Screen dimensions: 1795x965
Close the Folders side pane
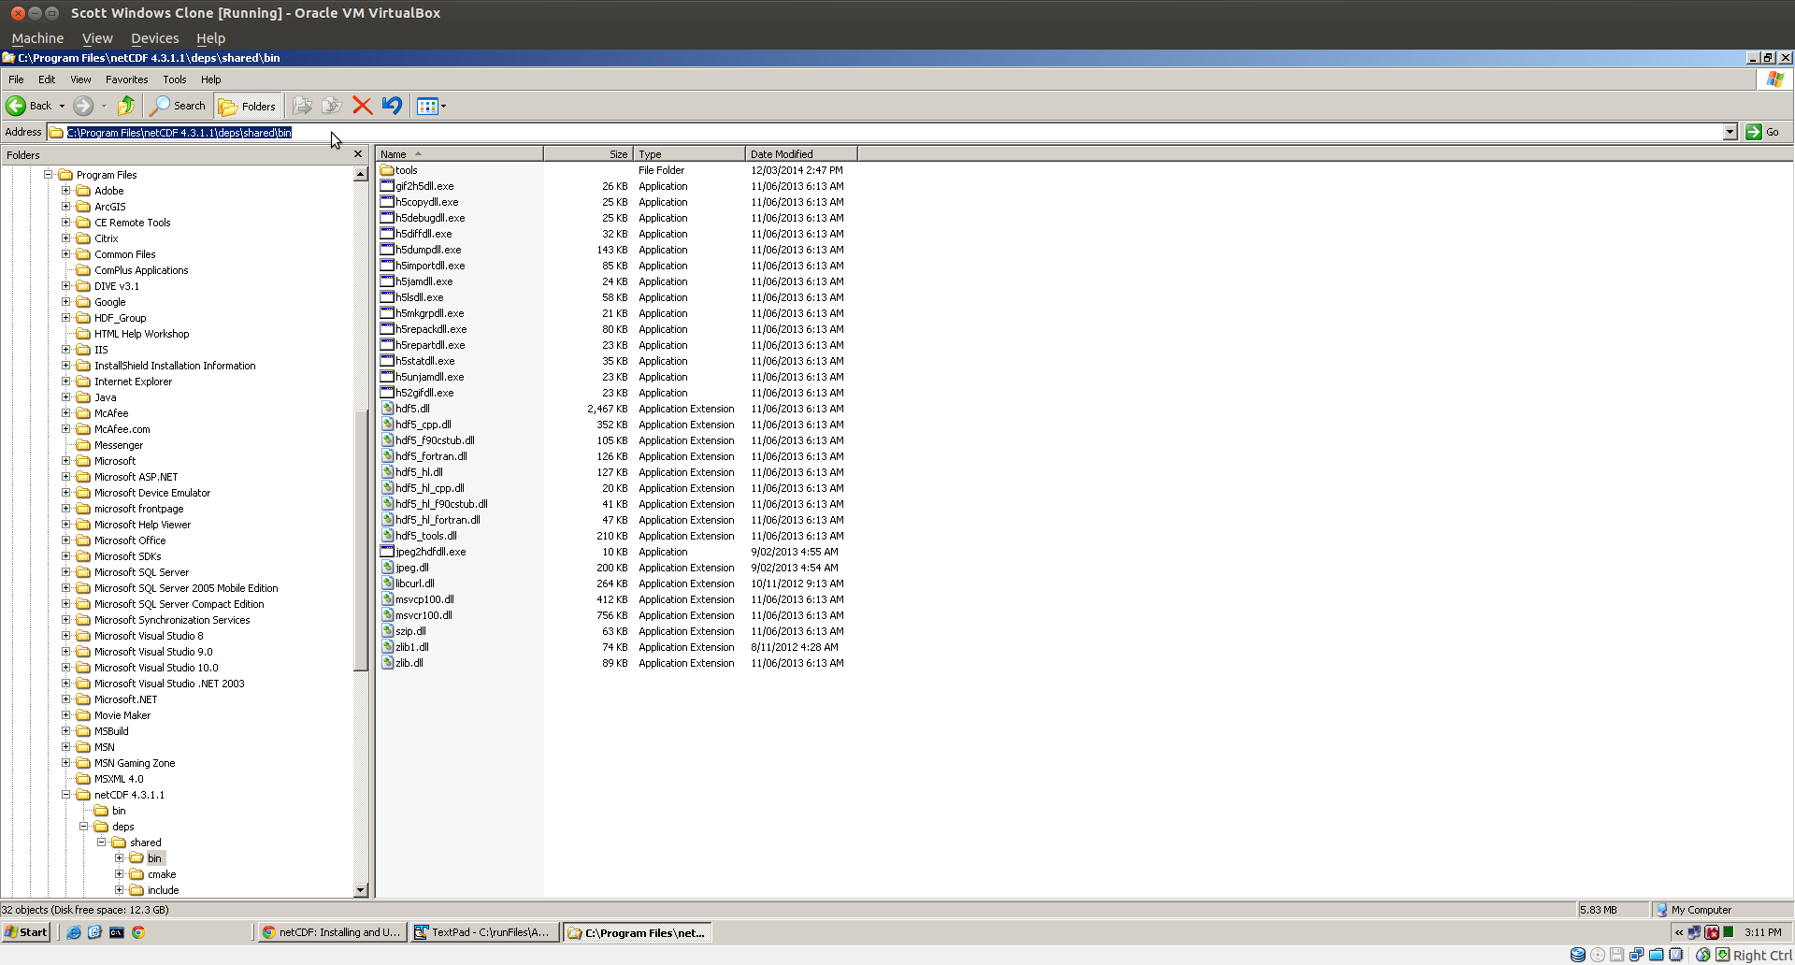click(x=358, y=154)
